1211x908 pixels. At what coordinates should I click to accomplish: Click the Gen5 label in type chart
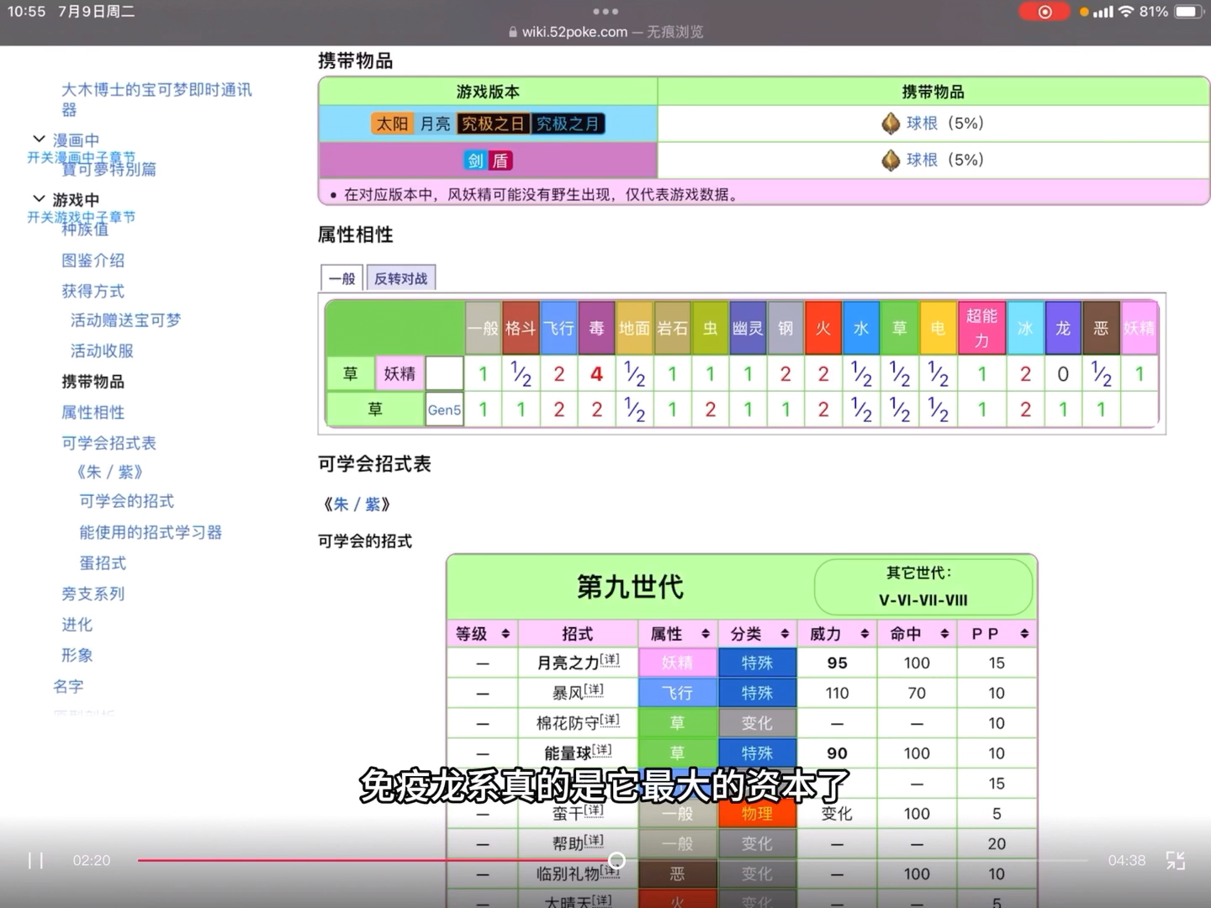444,409
